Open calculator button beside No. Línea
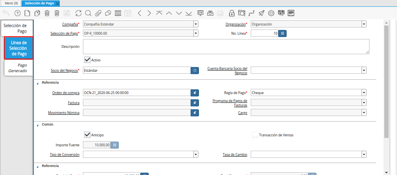The height and width of the screenshot is (175, 397). (282, 33)
